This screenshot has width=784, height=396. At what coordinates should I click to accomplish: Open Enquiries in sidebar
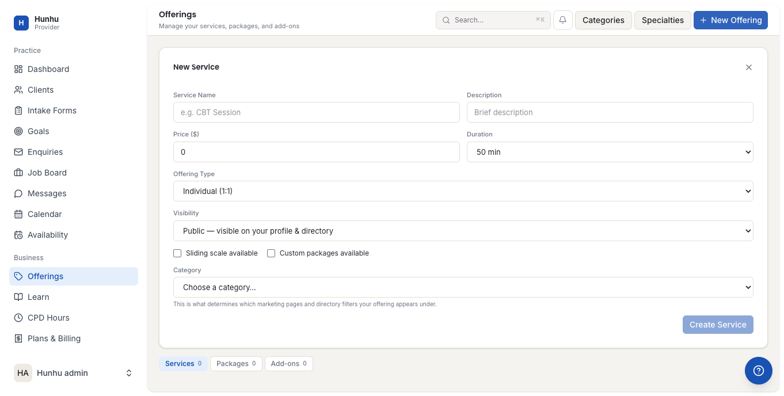[74, 152]
